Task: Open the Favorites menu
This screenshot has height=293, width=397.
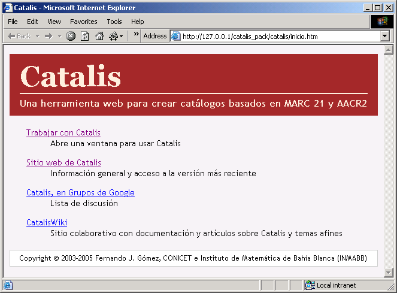Action: coord(84,22)
